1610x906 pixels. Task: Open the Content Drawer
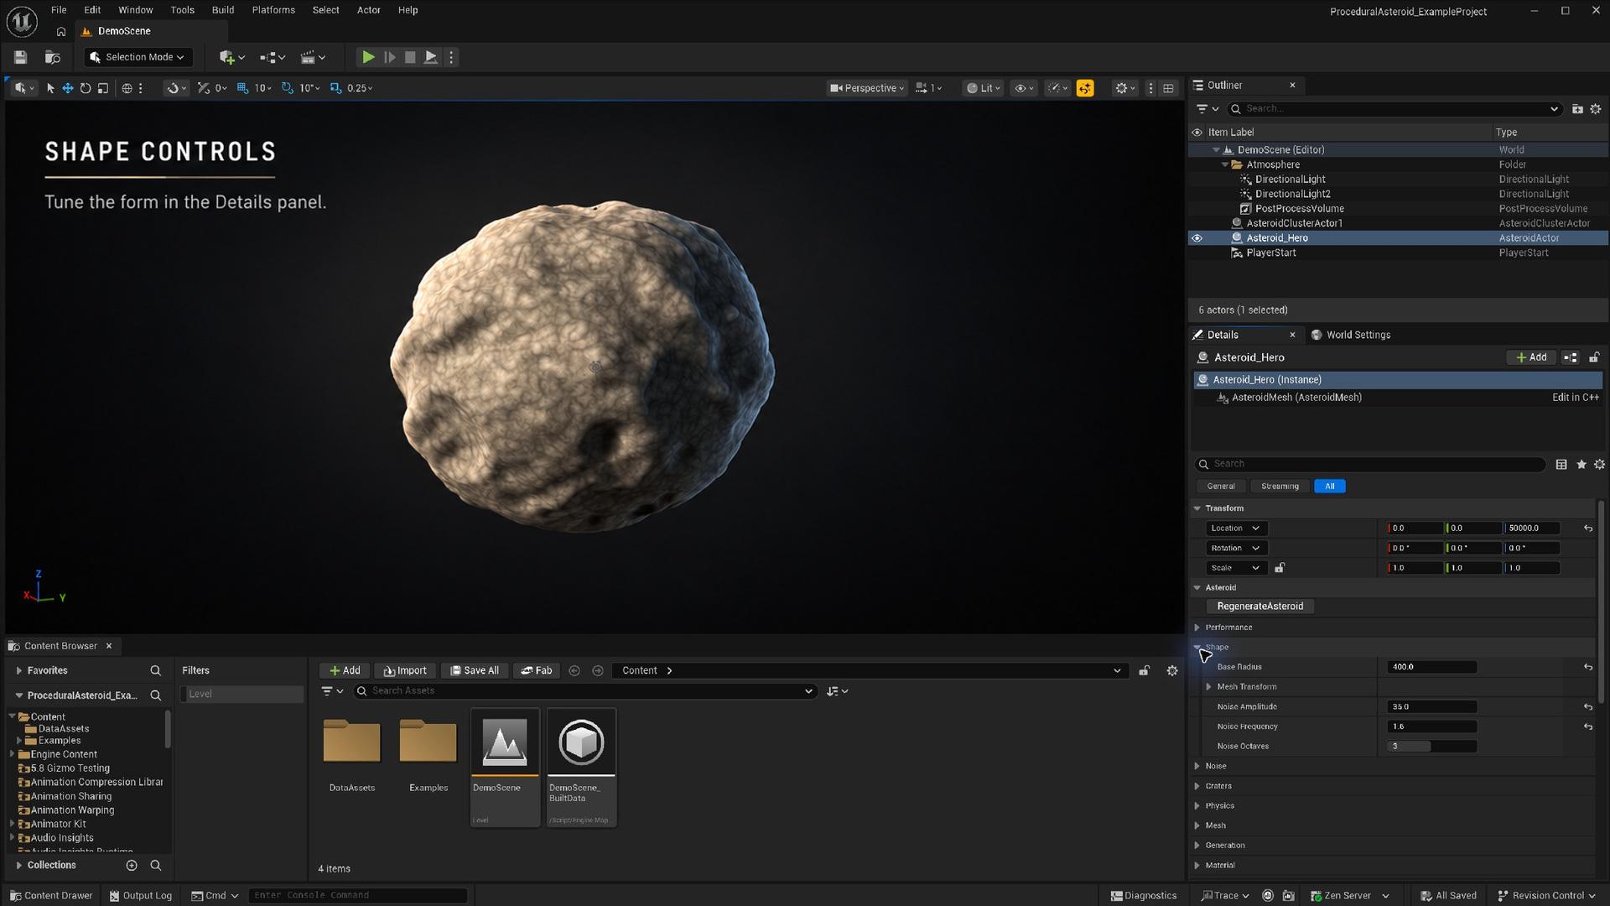coord(51,895)
